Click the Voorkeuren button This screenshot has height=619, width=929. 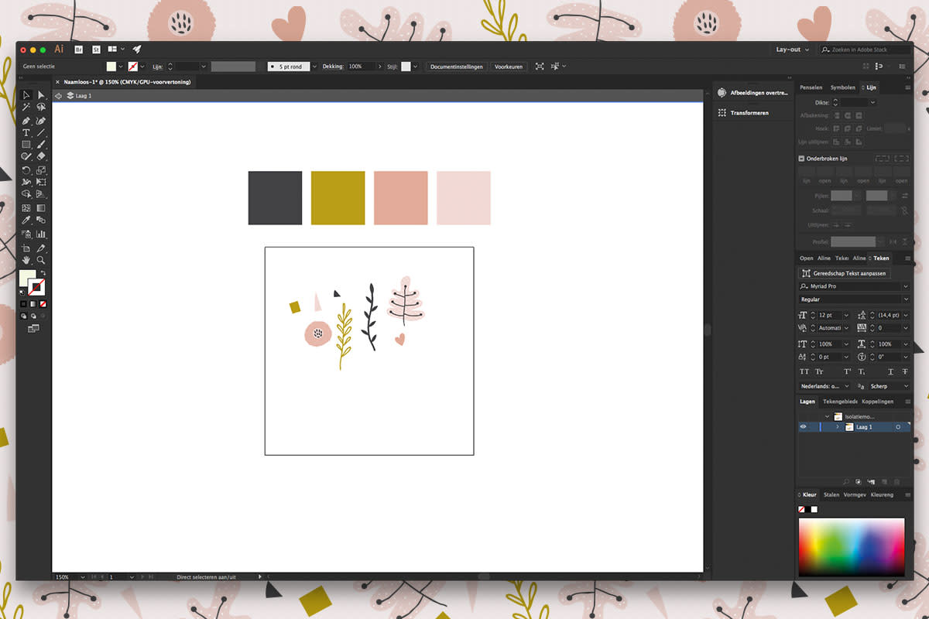tap(509, 67)
